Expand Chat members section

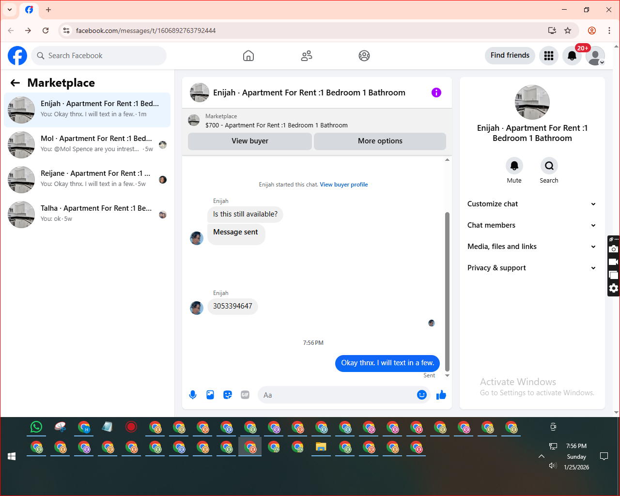532,225
